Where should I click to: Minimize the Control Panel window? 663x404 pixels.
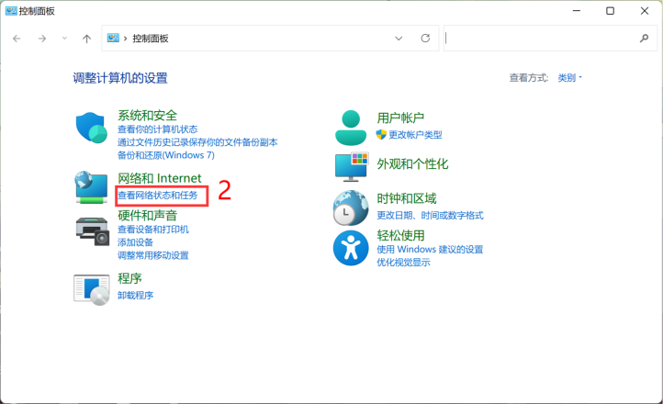pos(576,11)
